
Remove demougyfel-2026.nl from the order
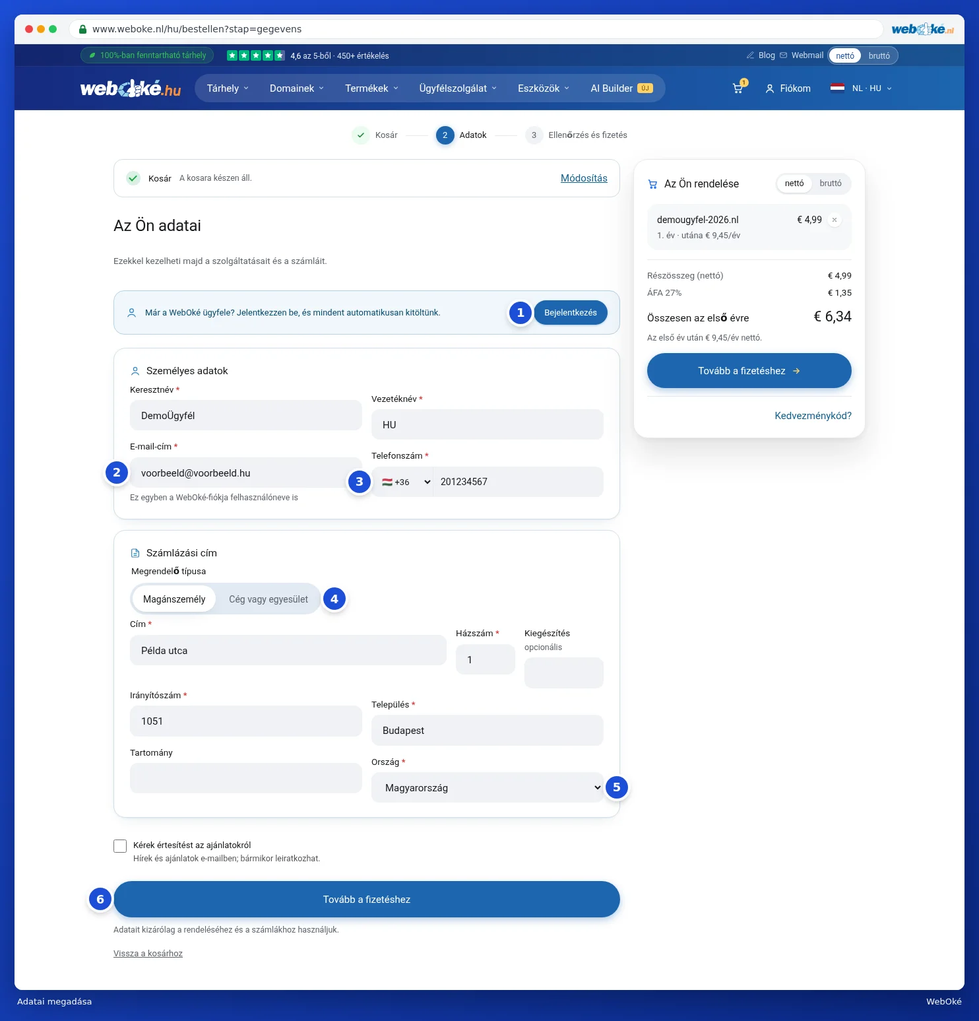coord(835,220)
